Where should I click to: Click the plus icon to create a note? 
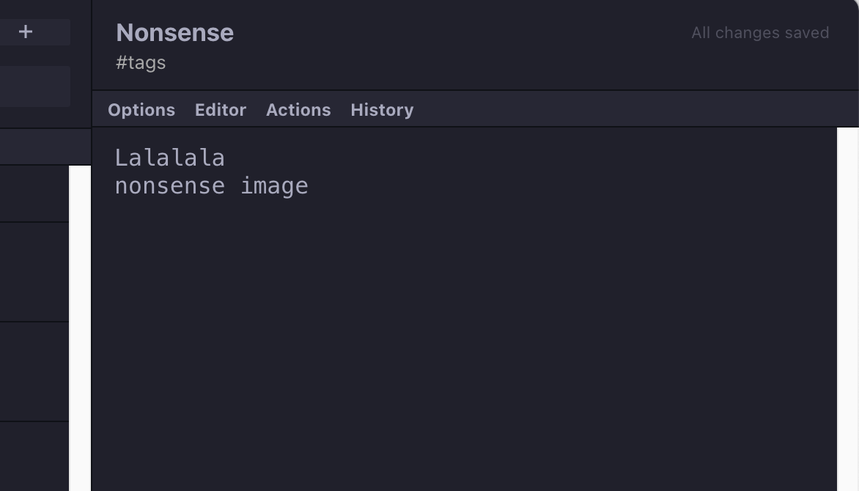pos(26,32)
